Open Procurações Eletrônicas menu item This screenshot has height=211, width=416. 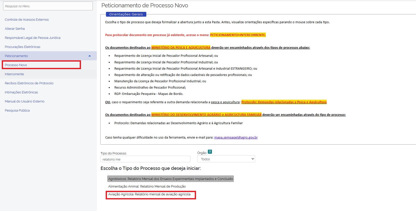(x=22, y=47)
